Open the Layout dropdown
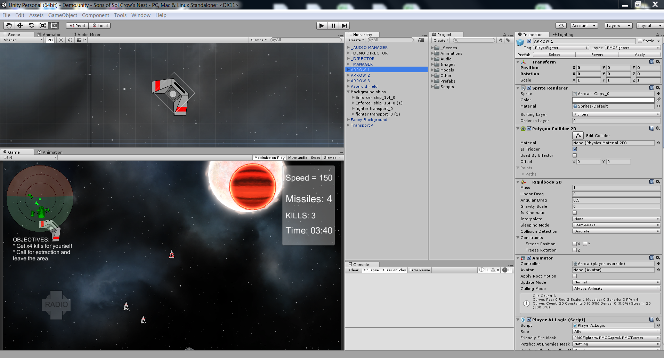This screenshot has height=358, width=664. [650, 26]
